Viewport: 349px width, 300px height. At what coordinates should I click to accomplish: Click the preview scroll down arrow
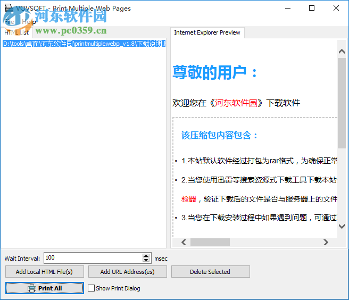pyautogui.click(x=342, y=227)
